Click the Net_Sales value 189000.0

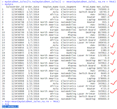[104, 37]
